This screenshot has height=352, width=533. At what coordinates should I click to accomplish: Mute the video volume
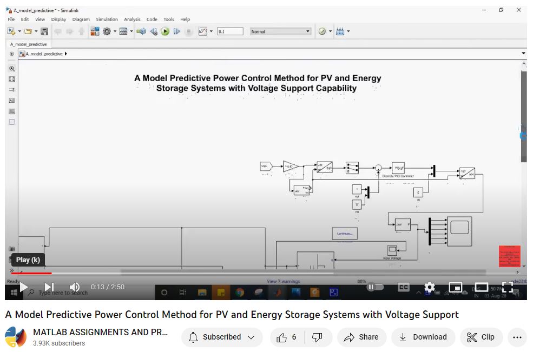coord(75,287)
